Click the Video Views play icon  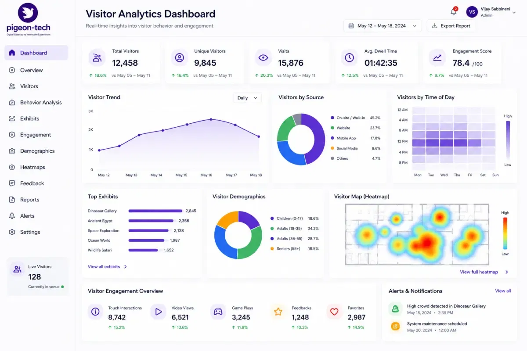click(x=158, y=312)
